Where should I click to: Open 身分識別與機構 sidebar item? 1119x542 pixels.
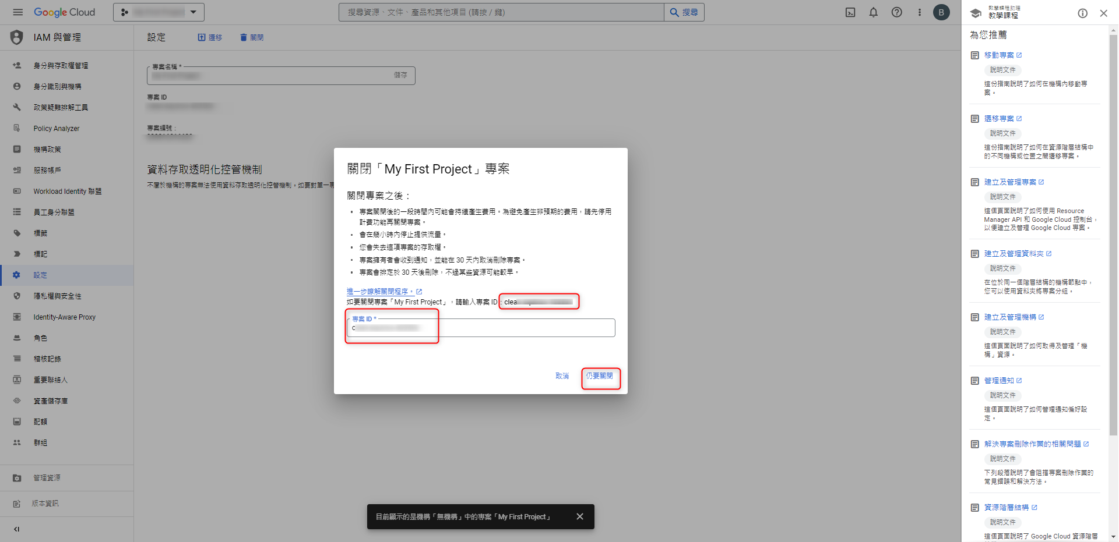click(66, 87)
